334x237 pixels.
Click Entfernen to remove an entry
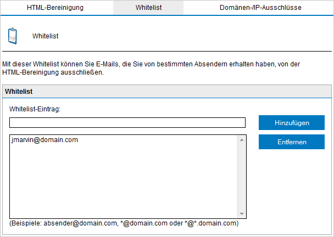pos(291,142)
